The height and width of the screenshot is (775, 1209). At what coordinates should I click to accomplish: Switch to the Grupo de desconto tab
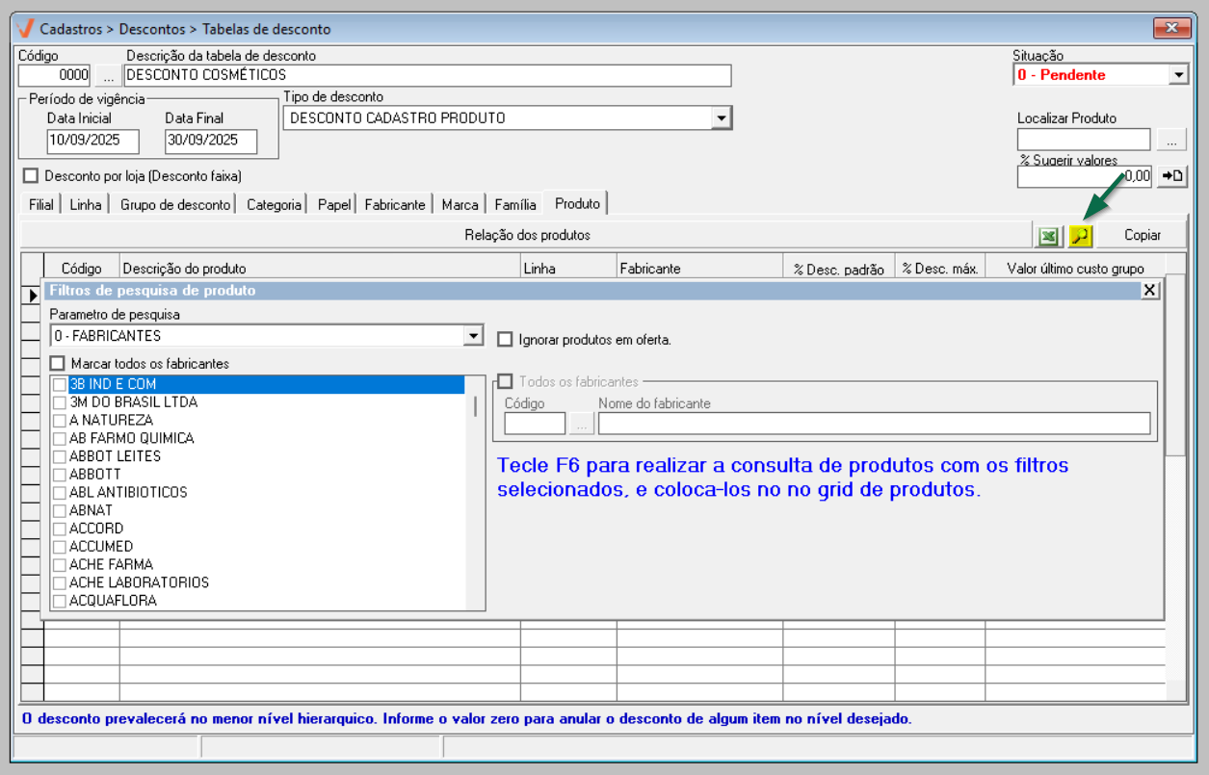pyautogui.click(x=175, y=205)
